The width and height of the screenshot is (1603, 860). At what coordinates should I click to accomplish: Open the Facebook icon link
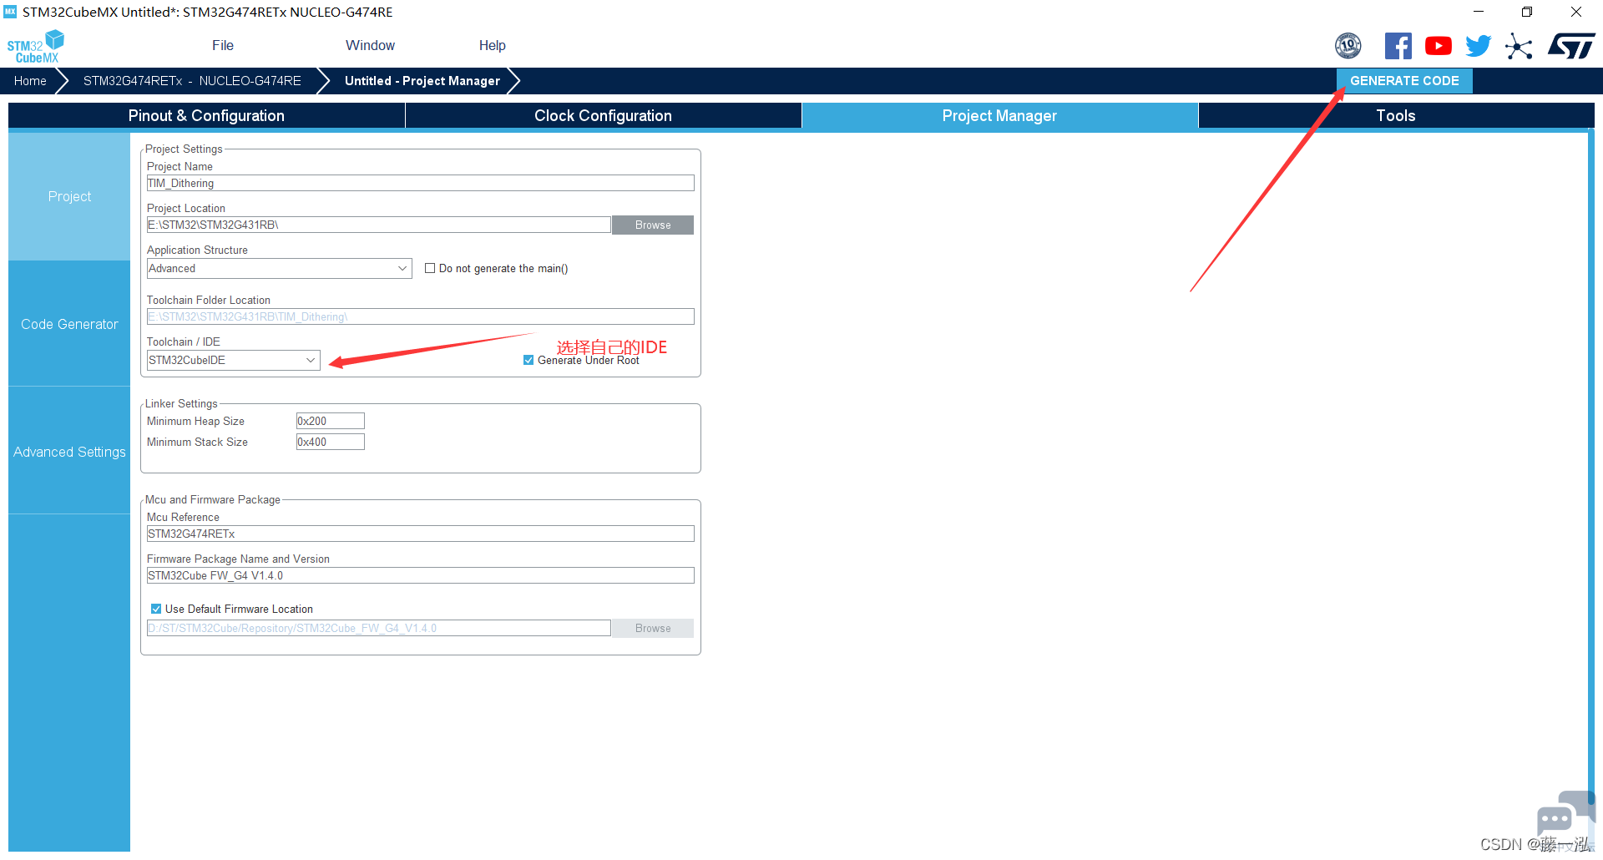coord(1398,46)
